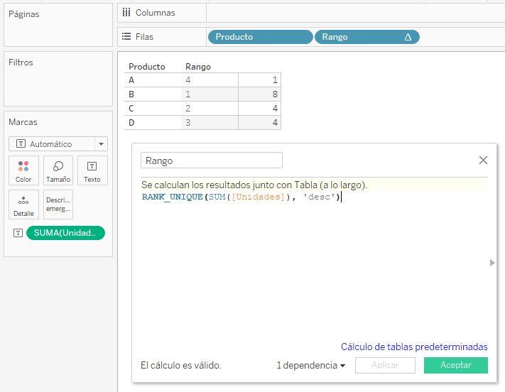This screenshot has width=505, height=392.
Task: Open the Texto marks card
Action: (92, 170)
